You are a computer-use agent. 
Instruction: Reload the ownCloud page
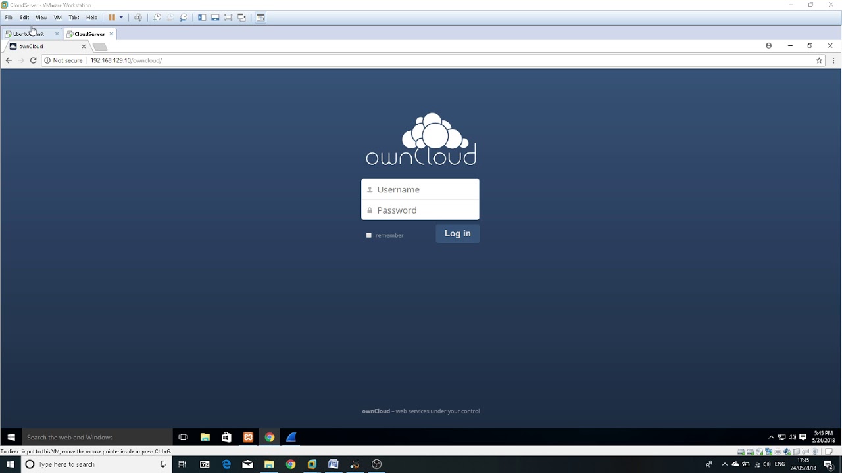33,60
